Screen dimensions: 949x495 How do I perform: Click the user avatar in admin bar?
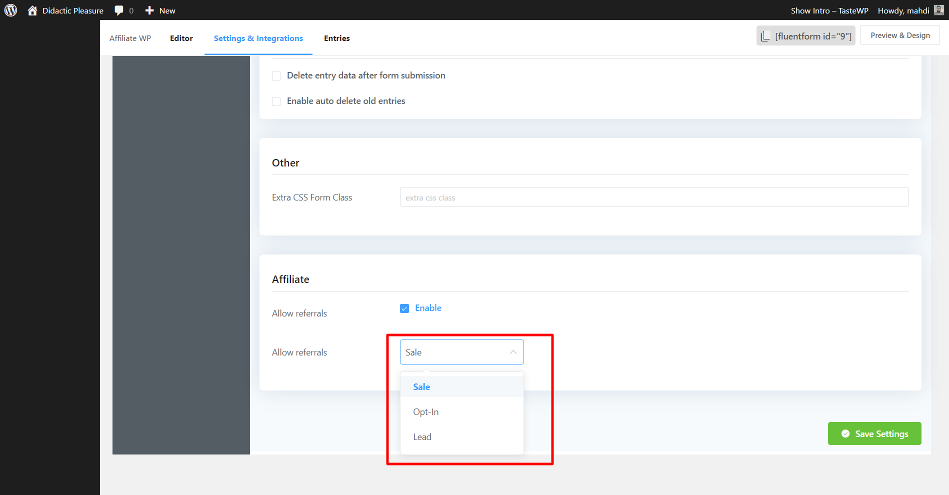(x=939, y=10)
